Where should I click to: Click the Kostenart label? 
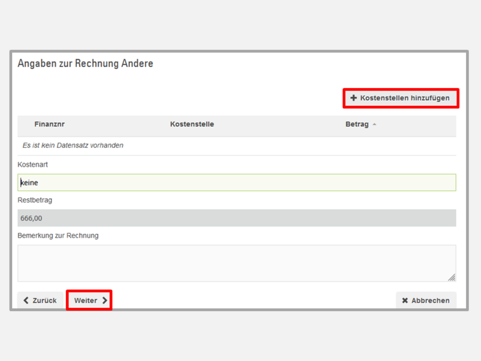pos(33,165)
